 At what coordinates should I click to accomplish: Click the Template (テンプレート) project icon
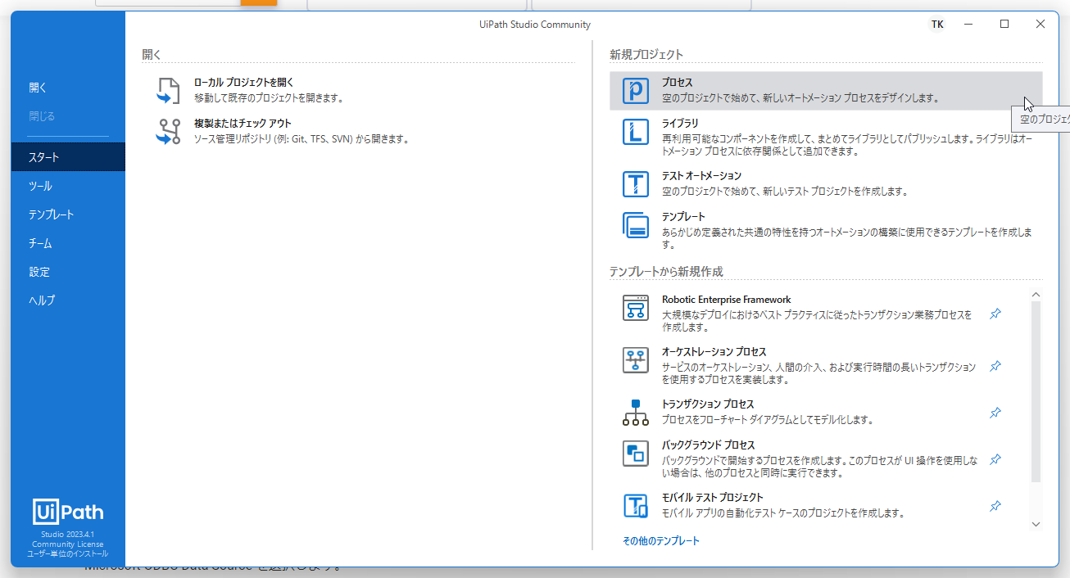pos(636,225)
